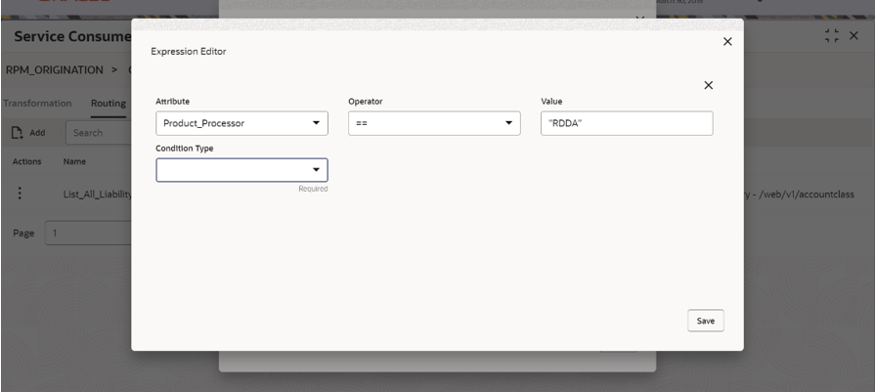Screen dimensions: 875x392
Task: Click the Page number field showing 1
Action: pyautogui.click(x=88, y=233)
